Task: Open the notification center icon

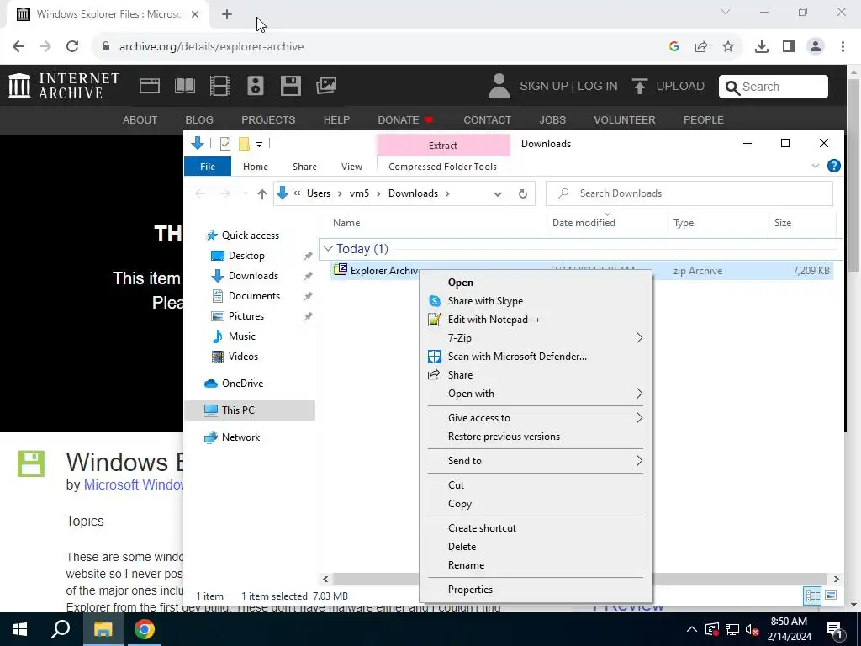Action: tap(834, 629)
